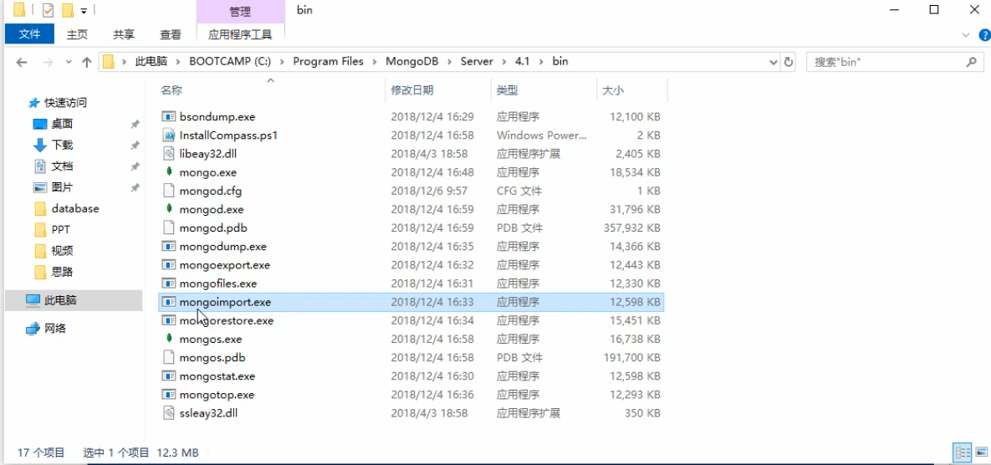Image resolution: width=991 pixels, height=465 pixels.
Task: Open 文档 in navigation pane
Action: tap(62, 166)
